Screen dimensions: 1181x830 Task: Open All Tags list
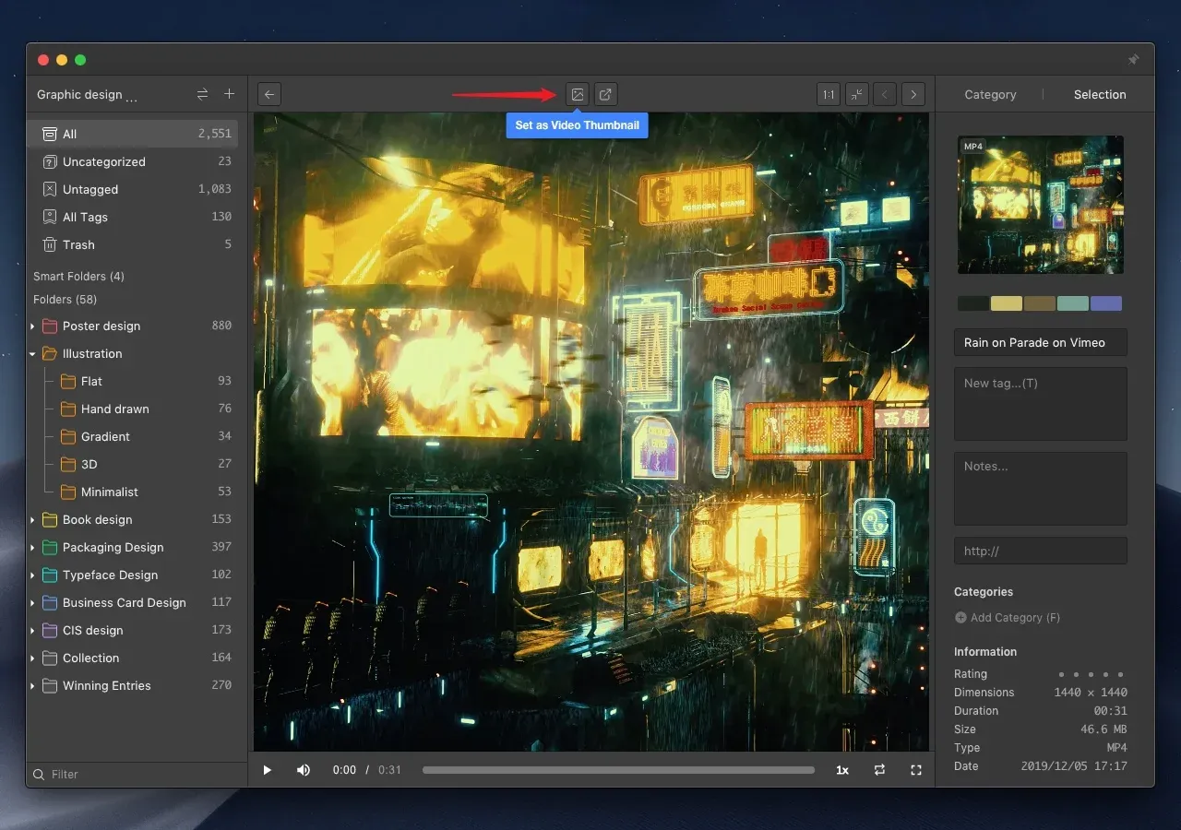click(132, 217)
